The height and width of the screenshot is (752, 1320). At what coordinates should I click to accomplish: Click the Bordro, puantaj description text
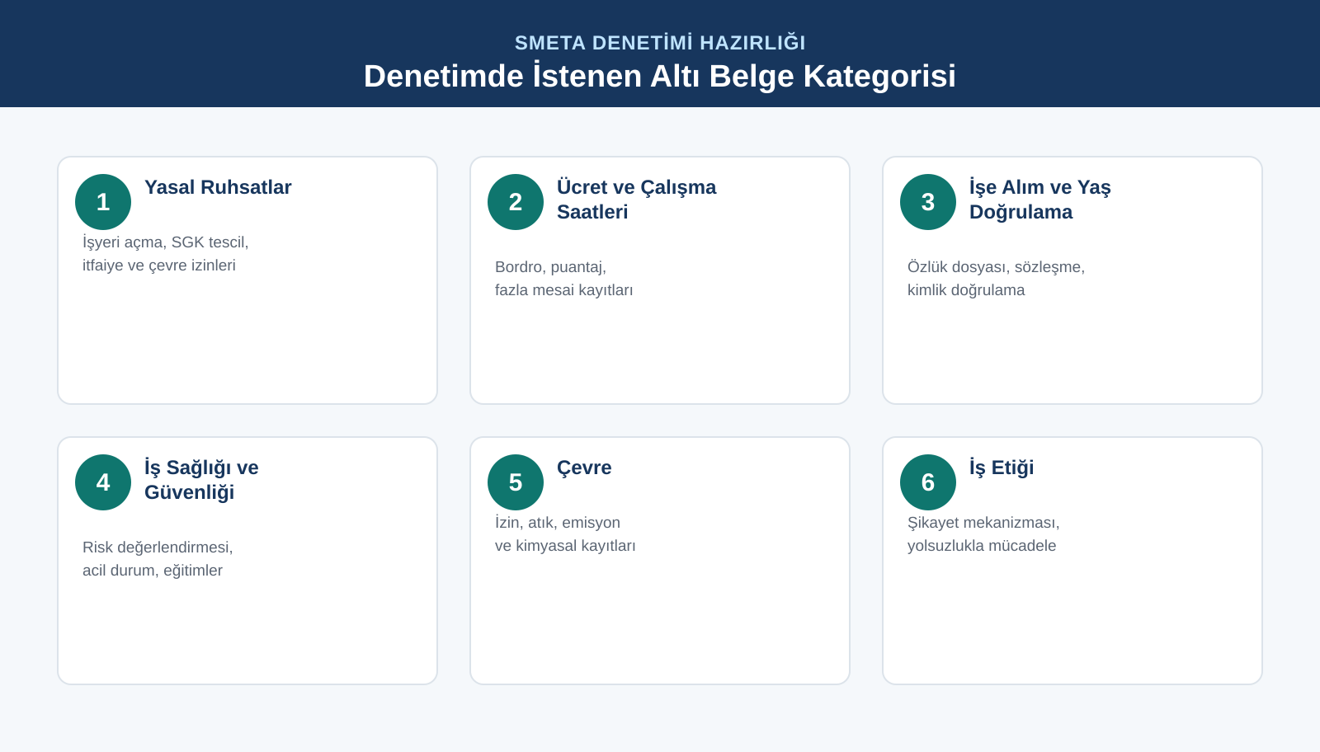point(564,279)
